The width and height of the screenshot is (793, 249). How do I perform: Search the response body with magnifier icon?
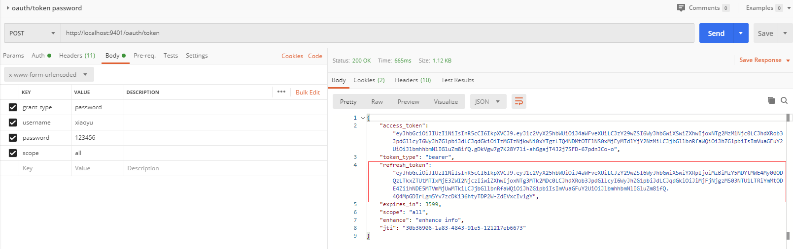[x=784, y=100]
